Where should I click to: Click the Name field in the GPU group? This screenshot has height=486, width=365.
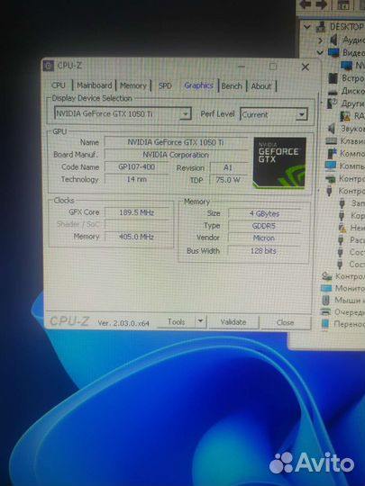[176, 142]
